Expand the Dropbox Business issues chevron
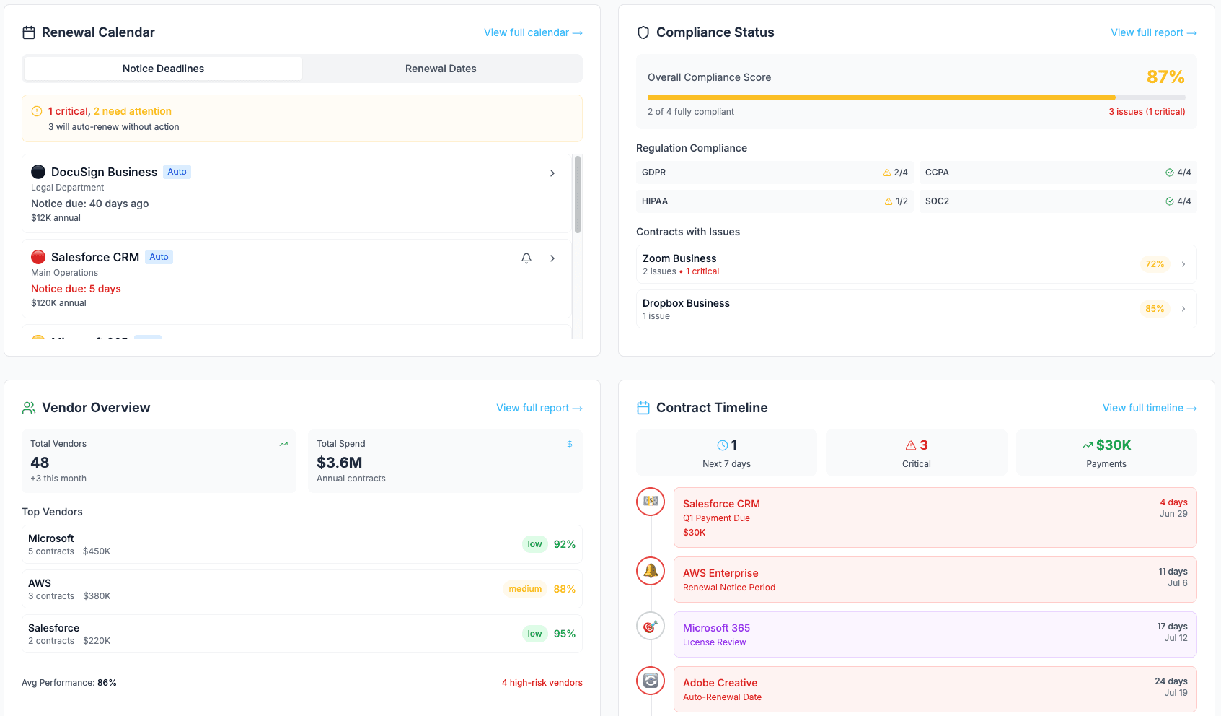This screenshot has height=716, width=1221. tap(1183, 309)
